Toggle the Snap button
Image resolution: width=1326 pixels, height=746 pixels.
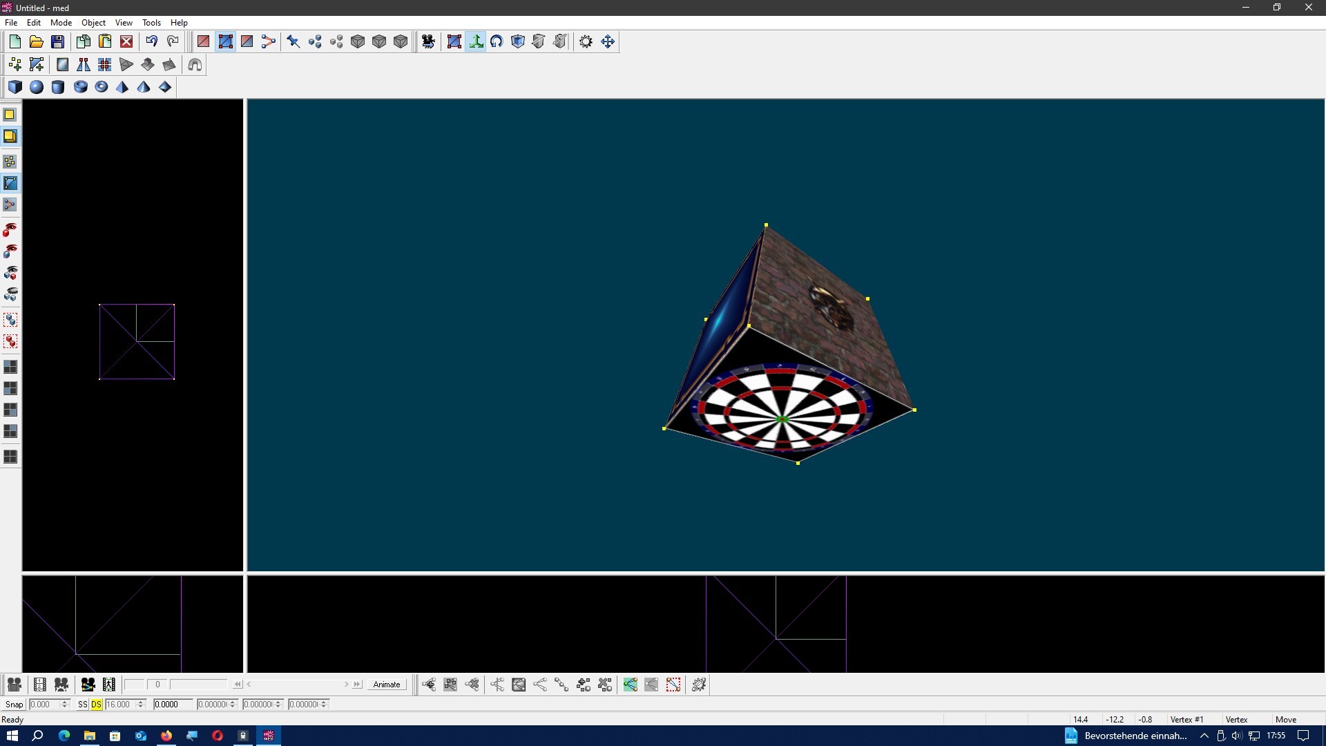click(x=14, y=705)
